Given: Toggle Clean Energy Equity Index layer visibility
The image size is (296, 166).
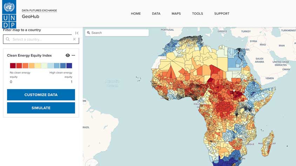Looking at the screenshot, I should pyautogui.click(x=68, y=55).
